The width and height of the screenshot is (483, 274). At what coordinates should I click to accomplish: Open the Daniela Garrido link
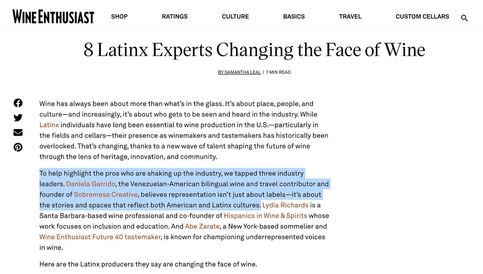pyautogui.click(x=91, y=184)
